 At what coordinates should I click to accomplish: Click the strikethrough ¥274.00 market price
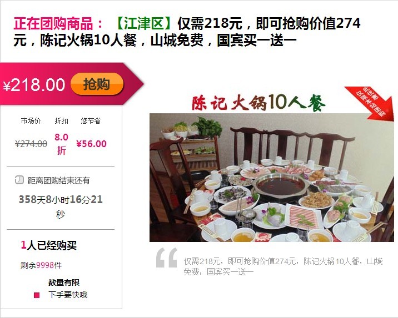(31, 144)
